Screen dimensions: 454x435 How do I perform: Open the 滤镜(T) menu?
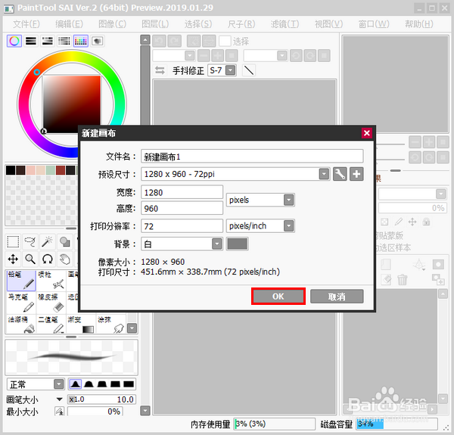(x=285, y=24)
